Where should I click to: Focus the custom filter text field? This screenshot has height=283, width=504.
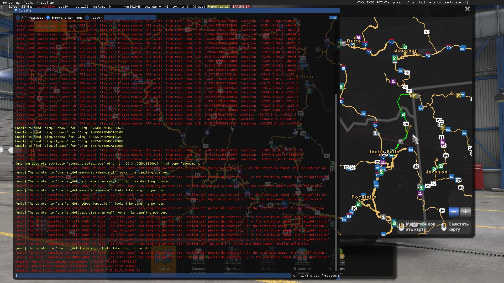coord(130,18)
